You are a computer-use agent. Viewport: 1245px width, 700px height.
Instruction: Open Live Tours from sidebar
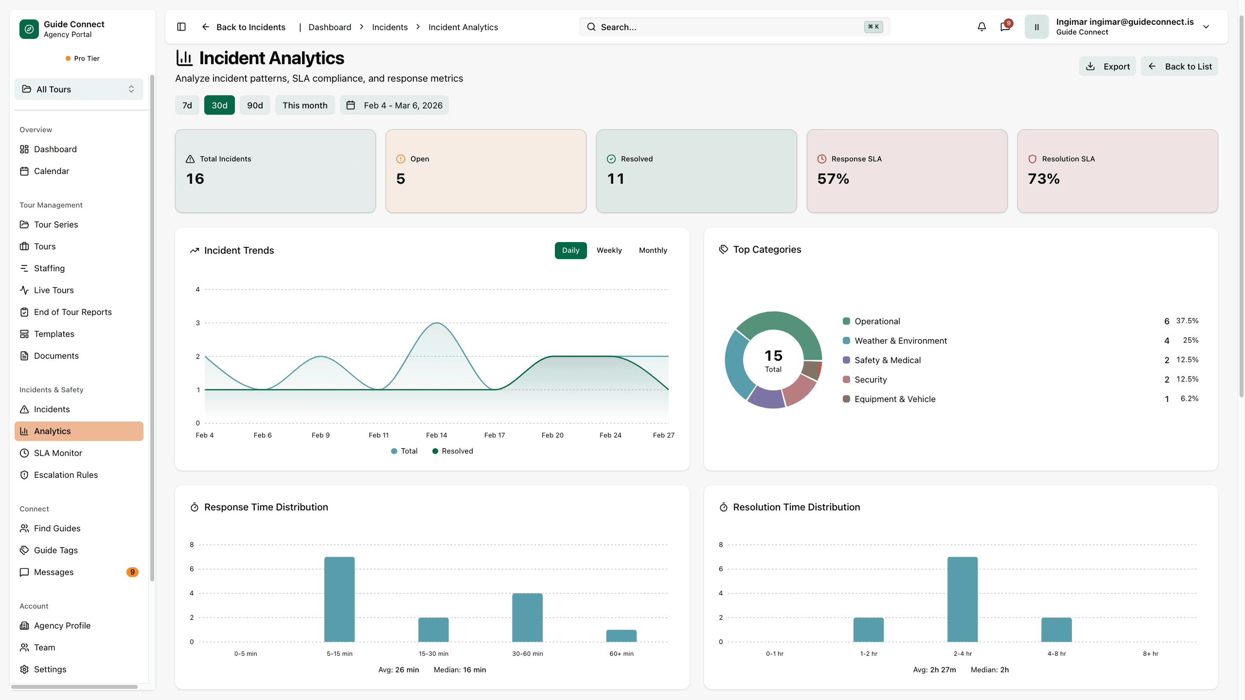[x=53, y=290]
